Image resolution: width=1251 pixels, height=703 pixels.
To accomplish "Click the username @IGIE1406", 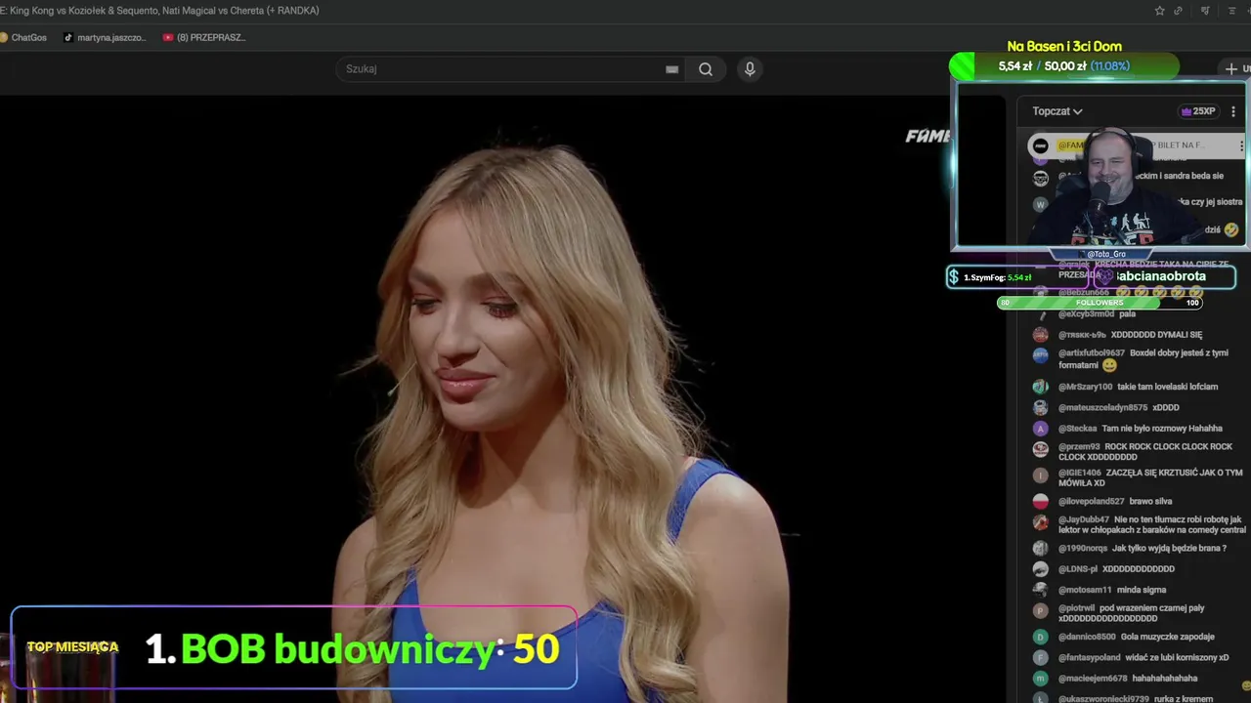I will pyautogui.click(x=1080, y=473).
